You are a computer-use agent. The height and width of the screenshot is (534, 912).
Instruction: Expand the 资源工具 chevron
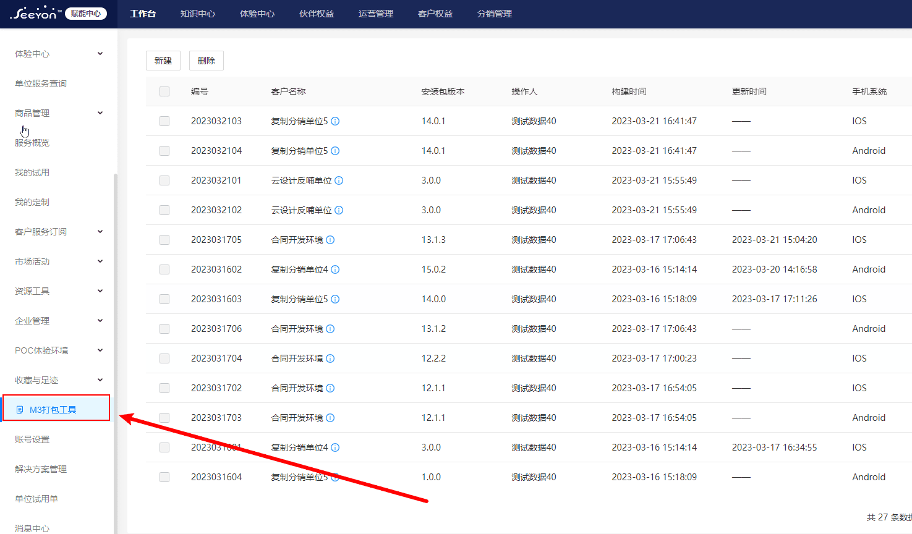pyautogui.click(x=100, y=291)
